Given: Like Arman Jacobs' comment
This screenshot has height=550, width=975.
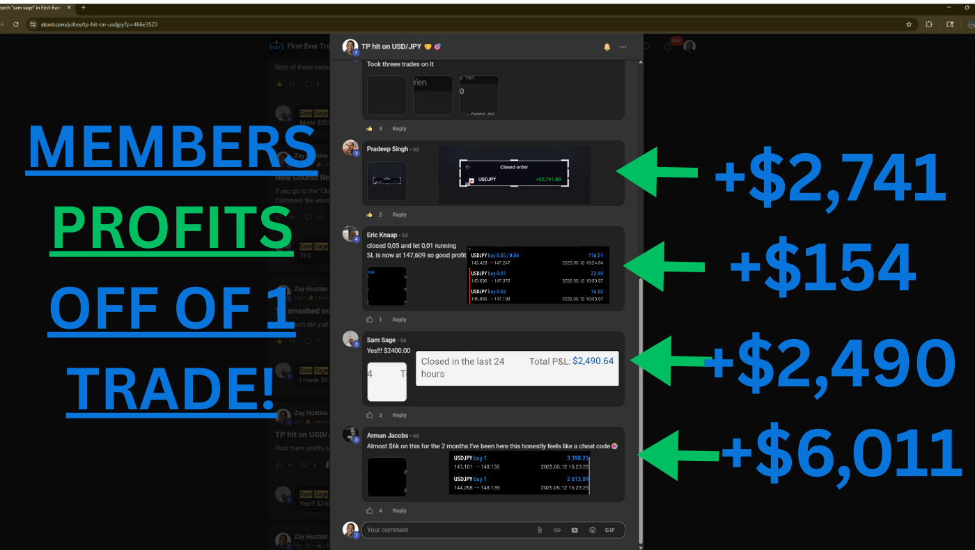Looking at the screenshot, I should (370, 510).
